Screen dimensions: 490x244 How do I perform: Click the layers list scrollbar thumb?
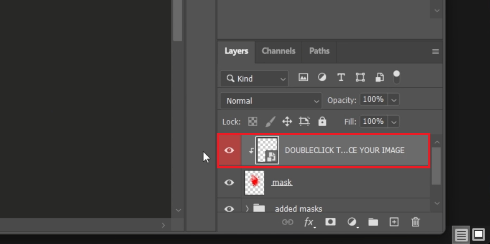[x=436, y=166]
